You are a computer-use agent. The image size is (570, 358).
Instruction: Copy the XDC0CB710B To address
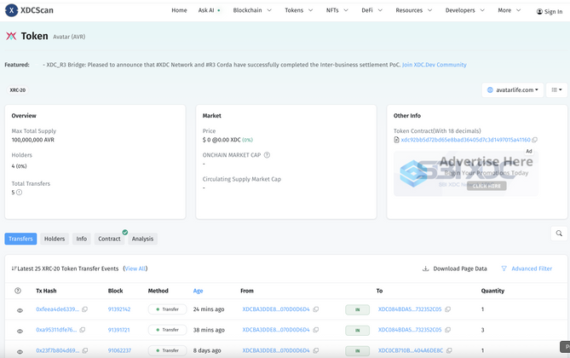click(449, 350)
